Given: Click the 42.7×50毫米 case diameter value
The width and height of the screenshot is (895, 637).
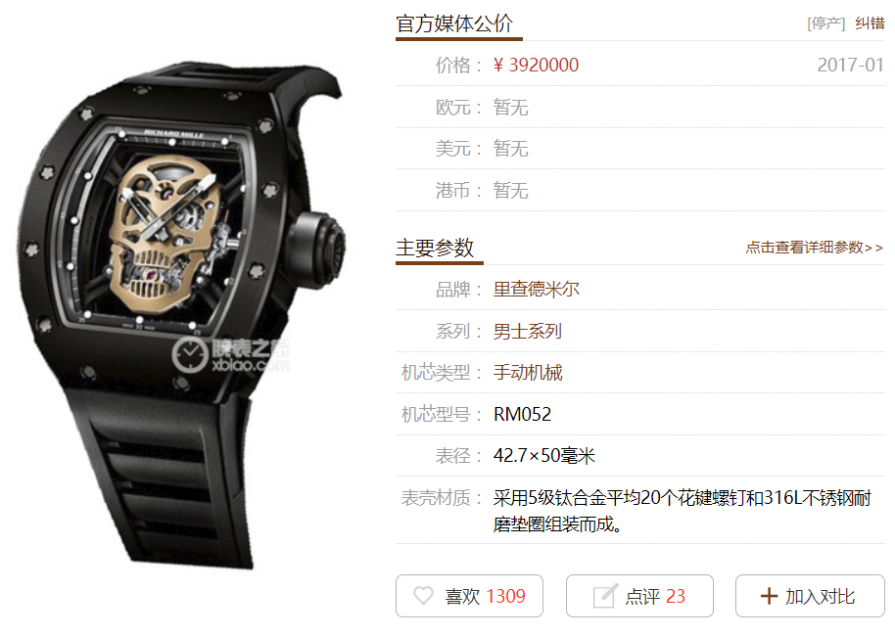Looking at the screenshot, I should (544, 456).
